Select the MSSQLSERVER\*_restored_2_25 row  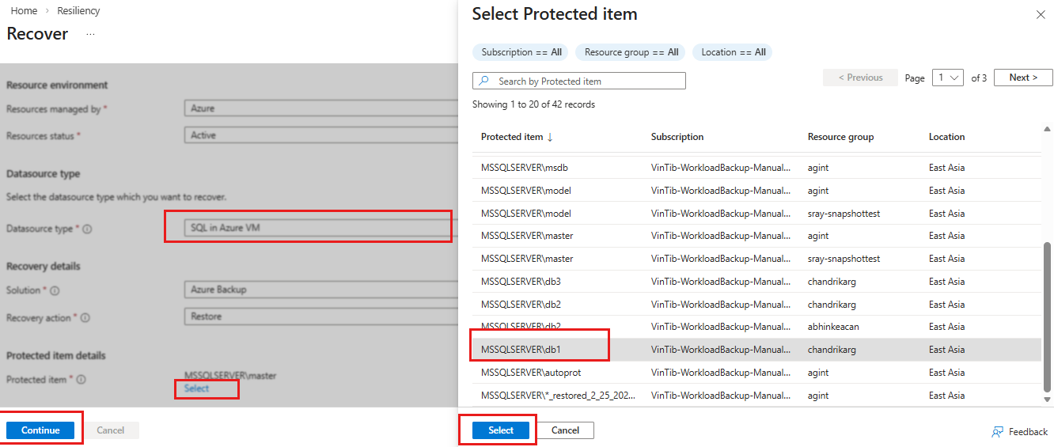(x=756, y=396)
